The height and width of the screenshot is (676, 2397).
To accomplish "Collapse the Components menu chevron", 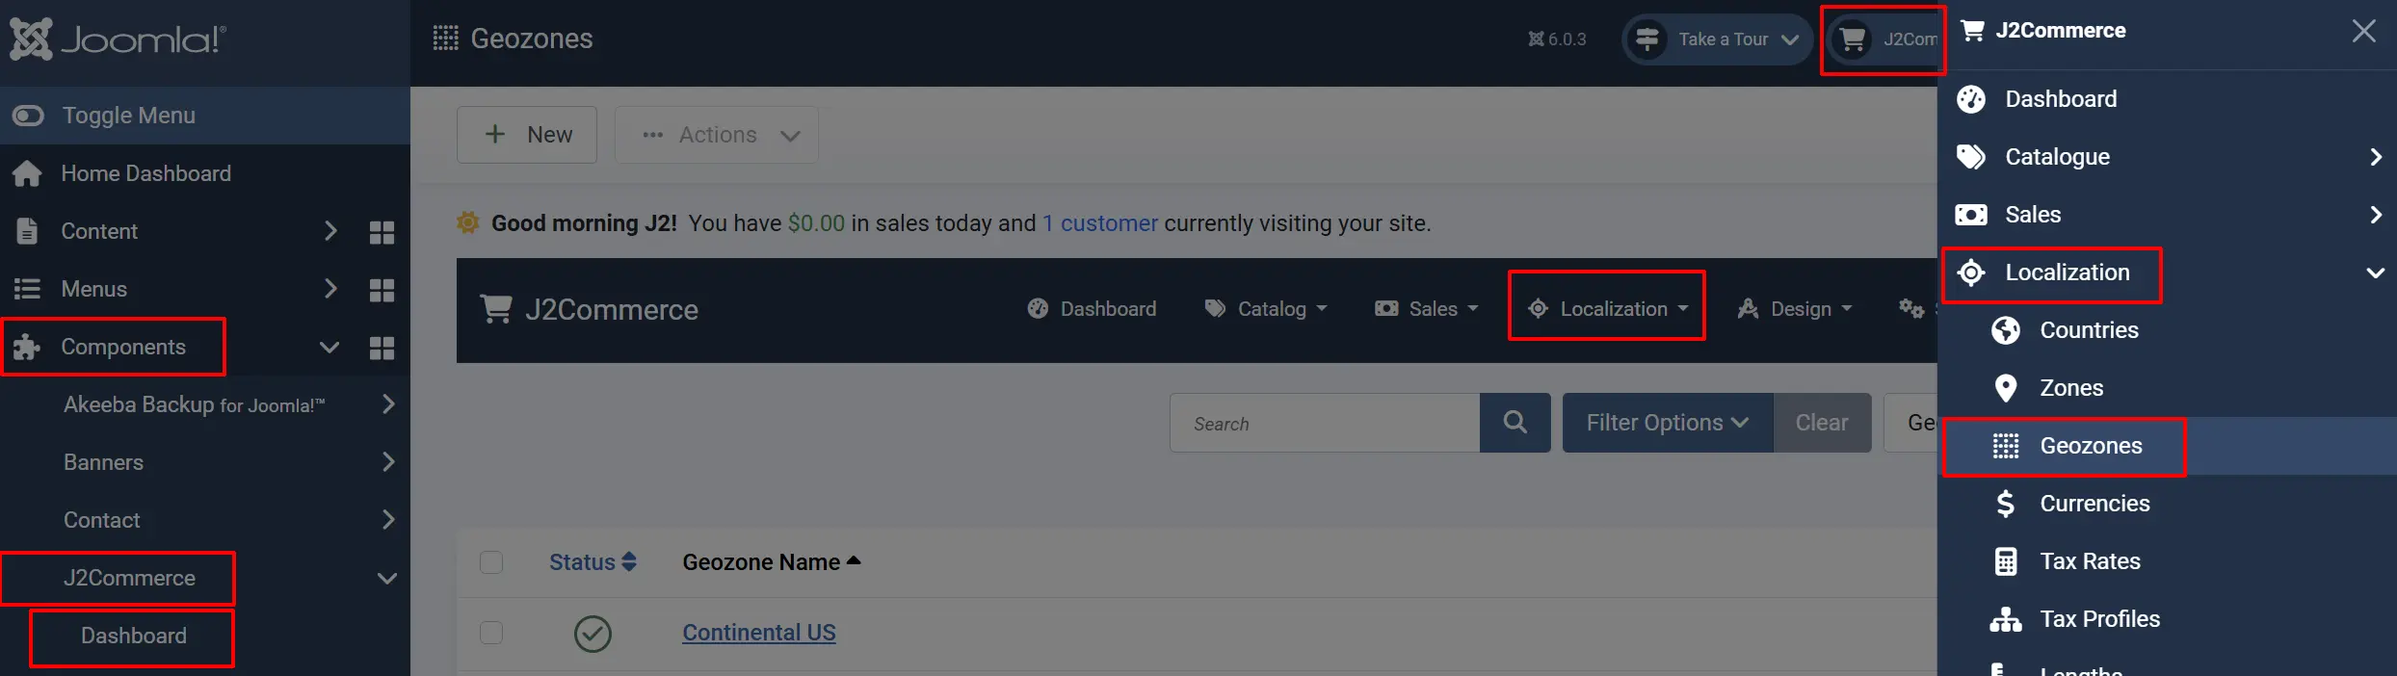I will pos(329,348).
